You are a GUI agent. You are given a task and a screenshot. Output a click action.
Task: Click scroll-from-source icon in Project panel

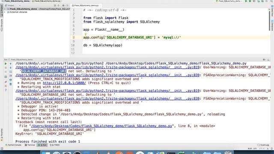click(x=55, y=6)
